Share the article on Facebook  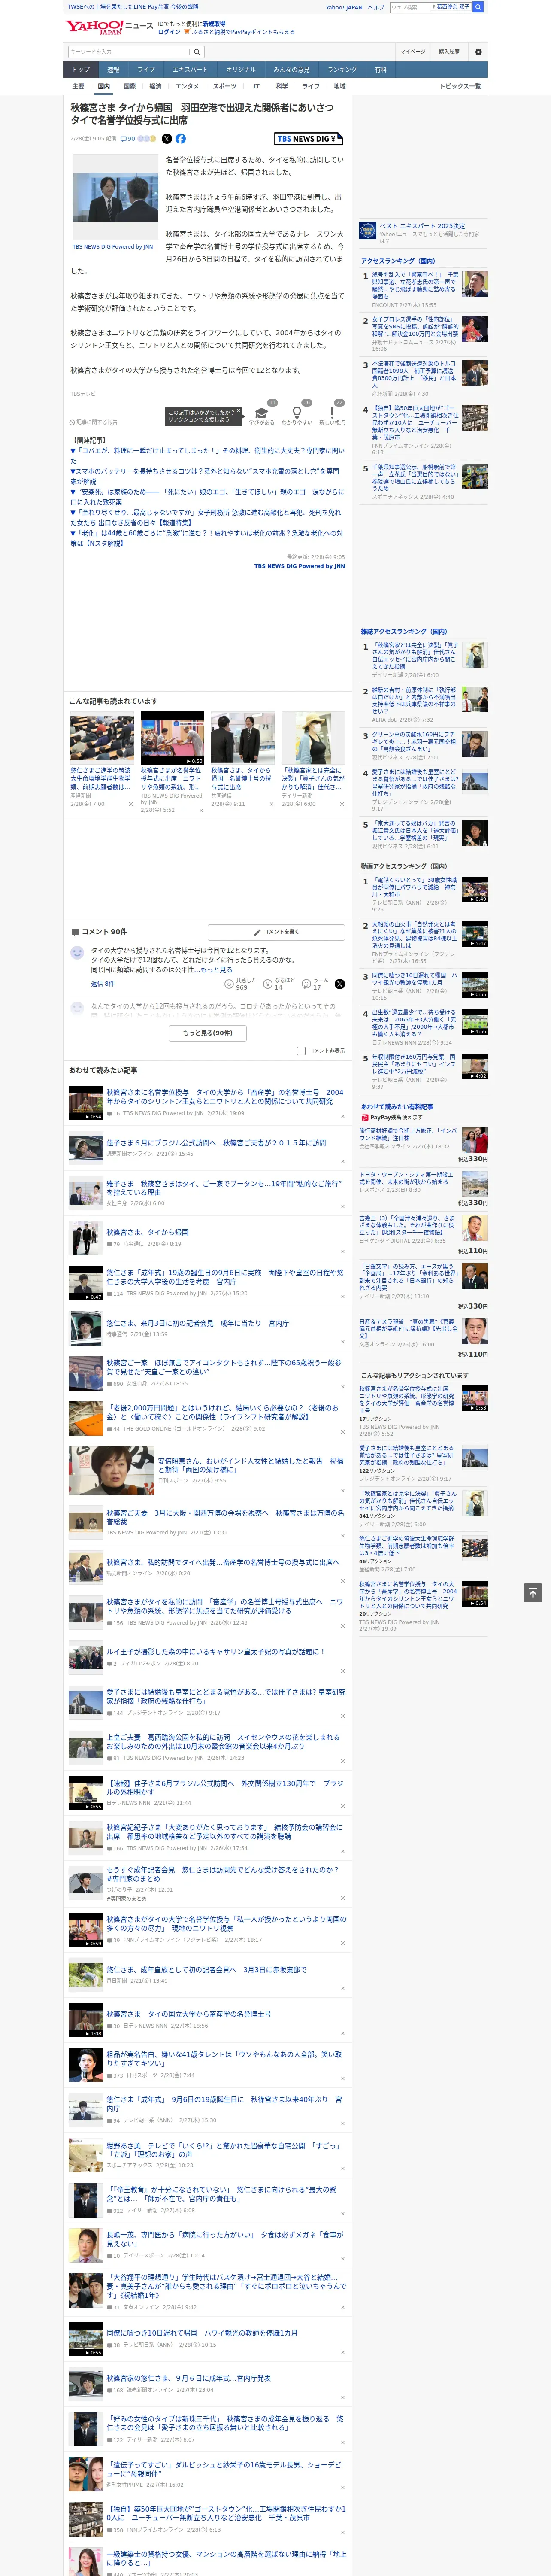(181, 139)
